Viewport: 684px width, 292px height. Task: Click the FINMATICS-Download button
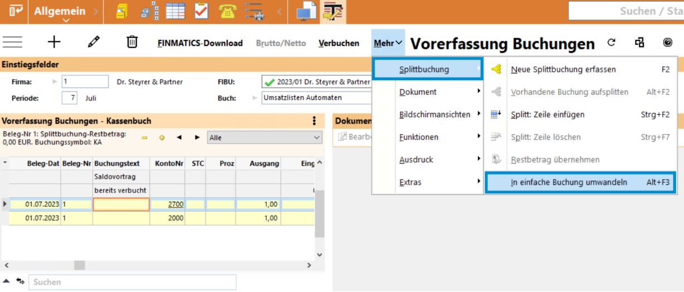(x=200, y=43)
